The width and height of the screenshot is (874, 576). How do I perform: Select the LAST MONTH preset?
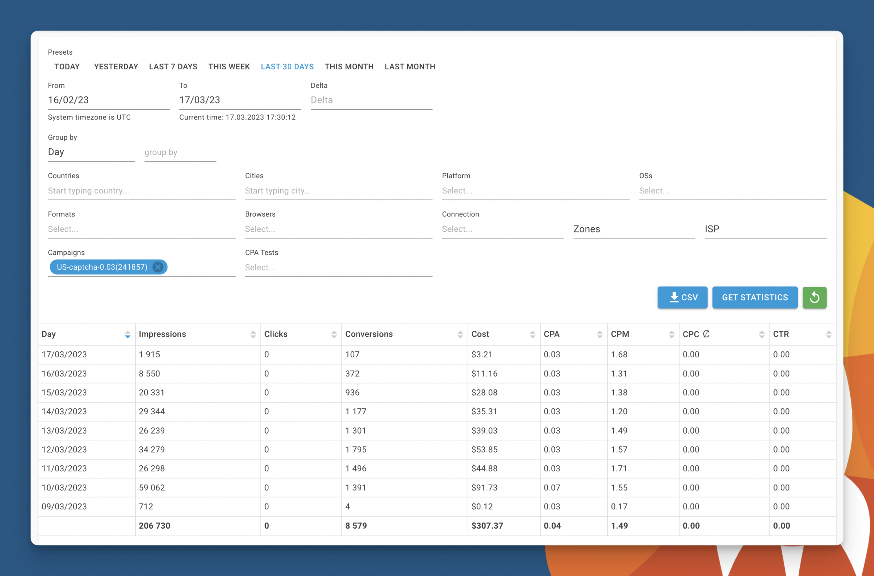tap(410, 67)
